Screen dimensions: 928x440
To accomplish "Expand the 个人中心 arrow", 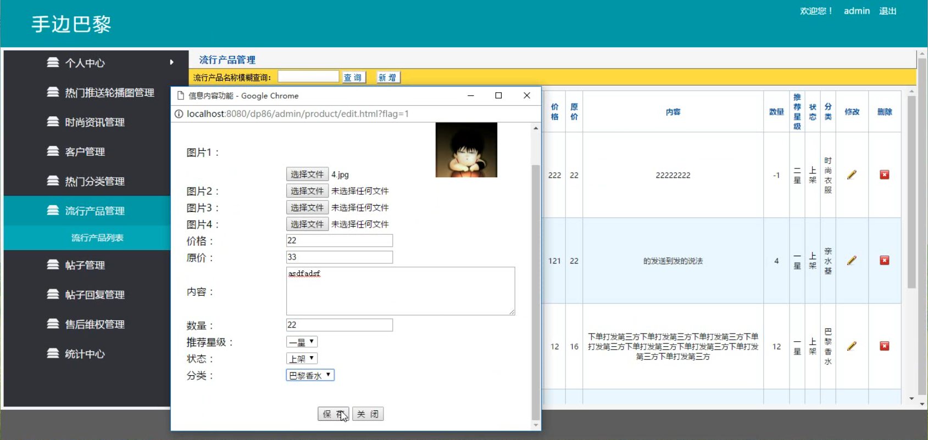I will [x=171, y=63].
